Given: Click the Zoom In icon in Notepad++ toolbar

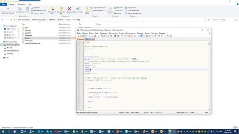Looking at the screenshot, I should pyautogui.click(x=122, y=36).
